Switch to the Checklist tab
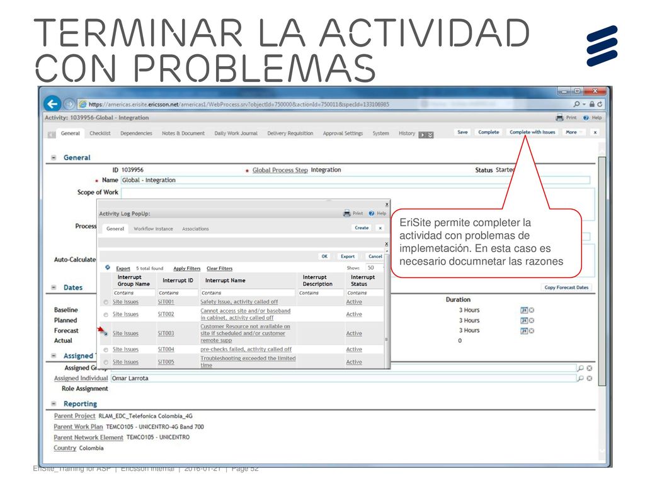Viewport: 645px width, 484px height. (100, 134)
